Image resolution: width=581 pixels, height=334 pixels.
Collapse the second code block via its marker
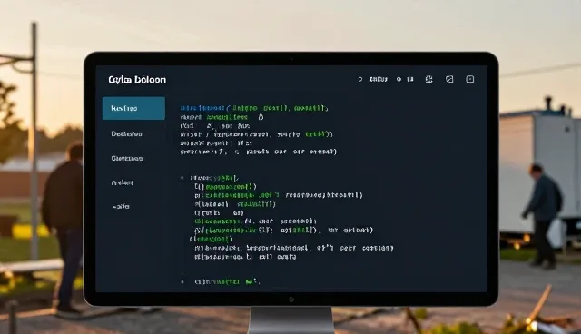click(x=182, y=178)
